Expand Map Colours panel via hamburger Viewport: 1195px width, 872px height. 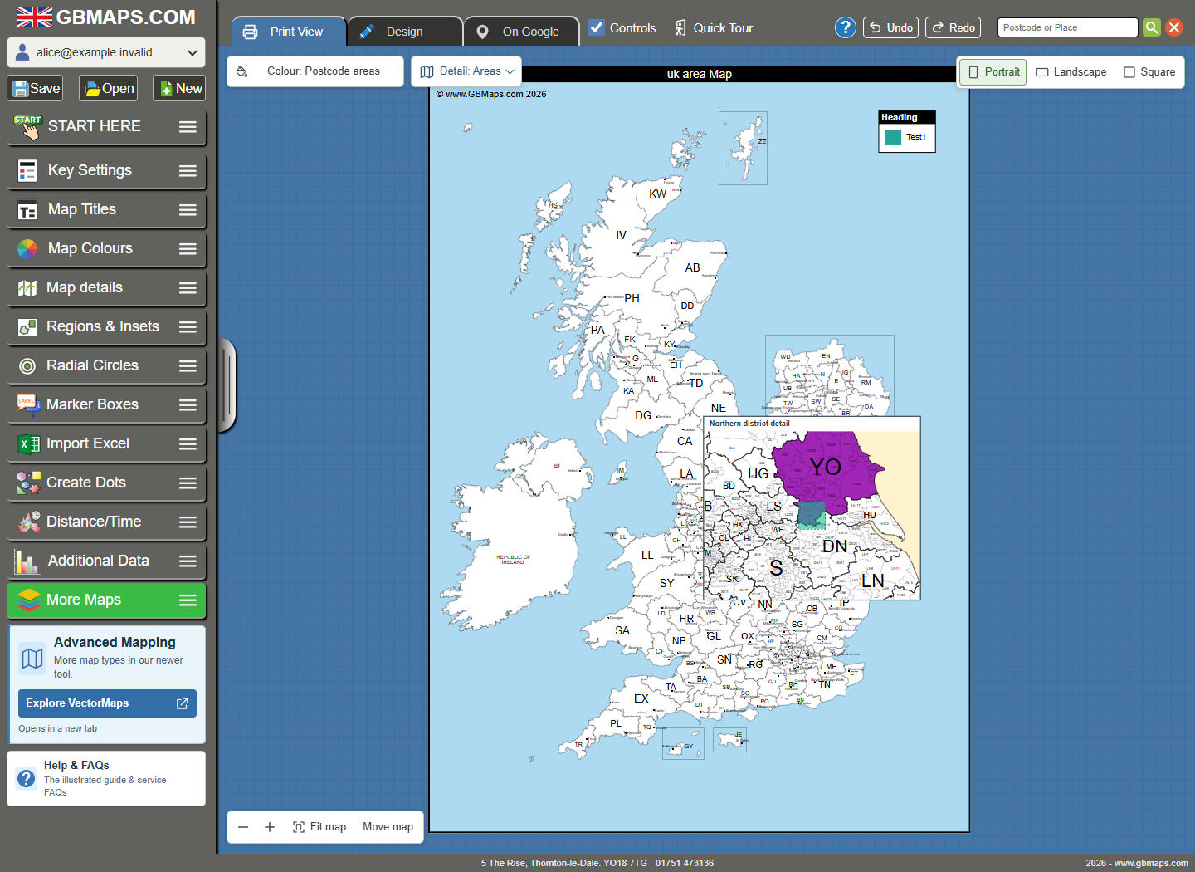[188, 249]
